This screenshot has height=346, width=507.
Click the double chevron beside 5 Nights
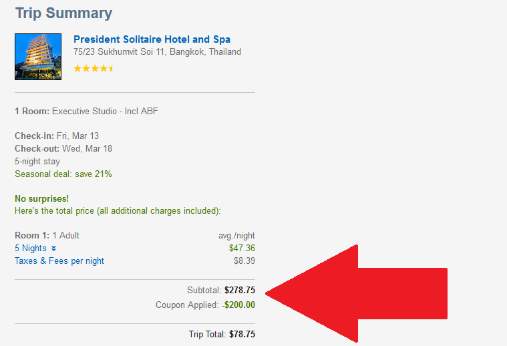tap(53, 248)
